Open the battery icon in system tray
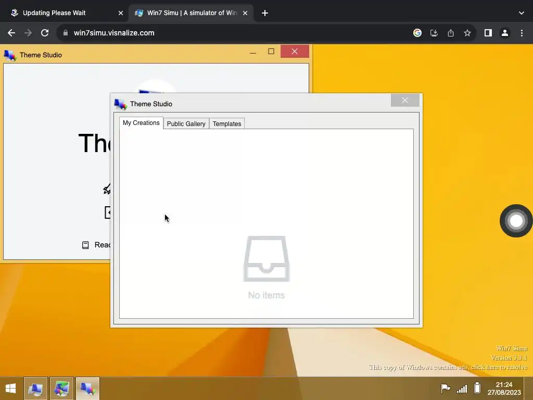 (x=477, y=388)
